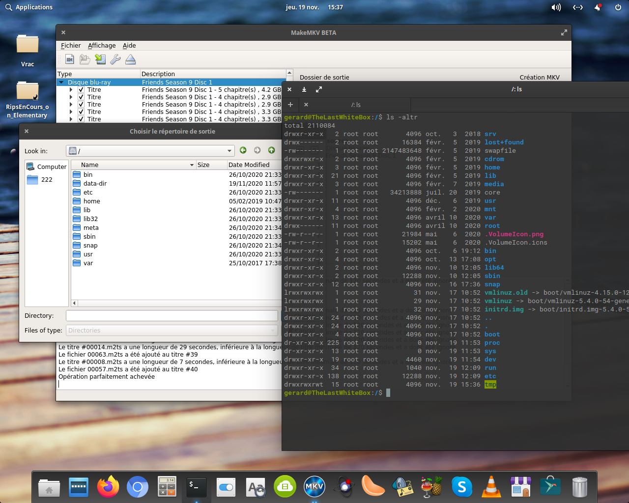
Task: Click the terminal fullscreen arrows icon
Action: 319,89
